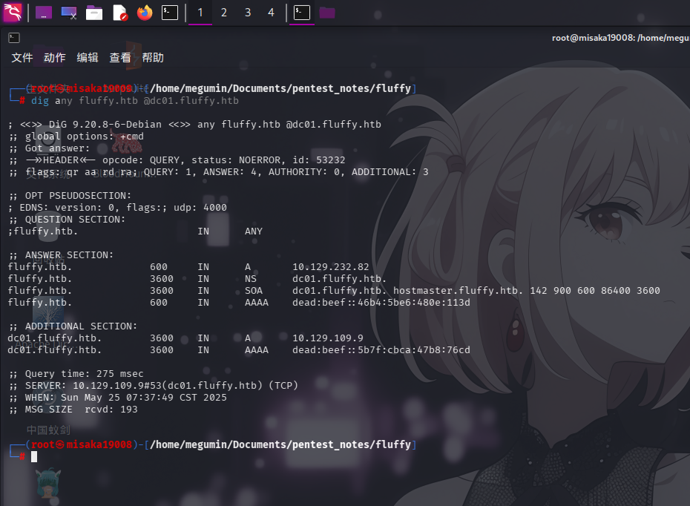Open the 帮助 menu

[153, 58]
